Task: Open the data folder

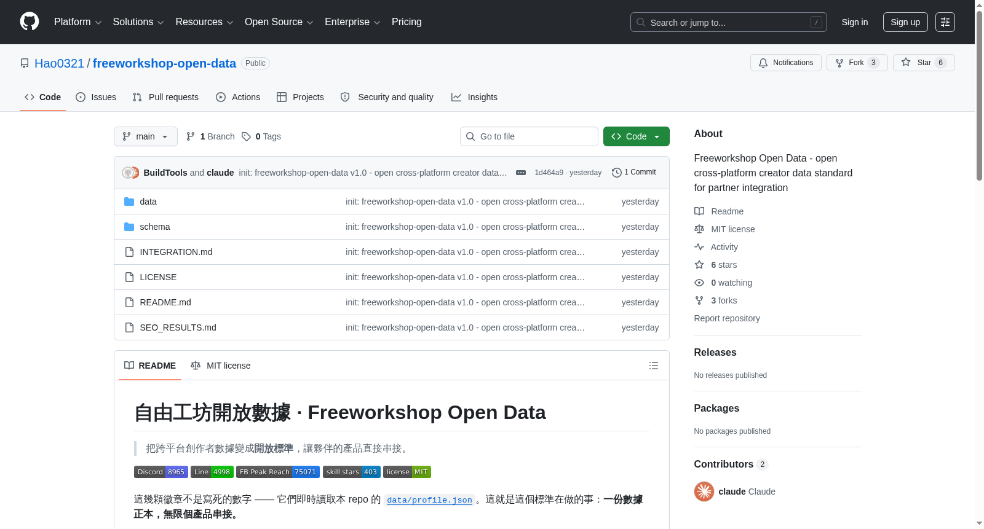Action: point(148,202)
